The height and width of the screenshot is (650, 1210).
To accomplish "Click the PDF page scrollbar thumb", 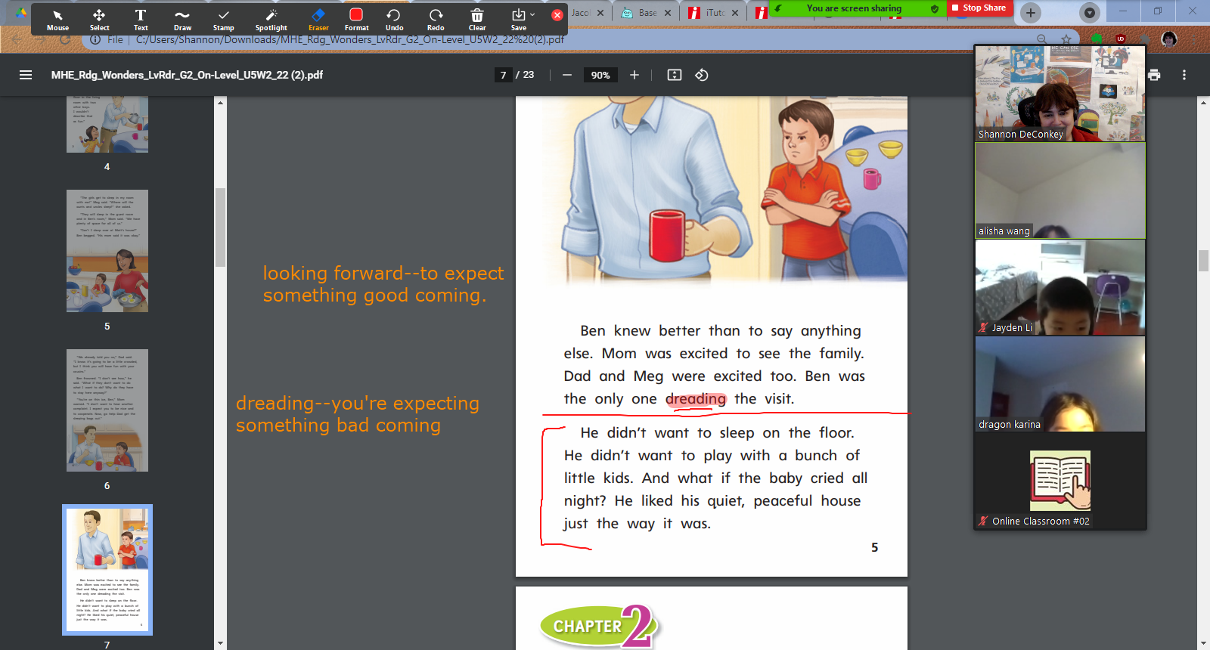I will (1203, 261).
